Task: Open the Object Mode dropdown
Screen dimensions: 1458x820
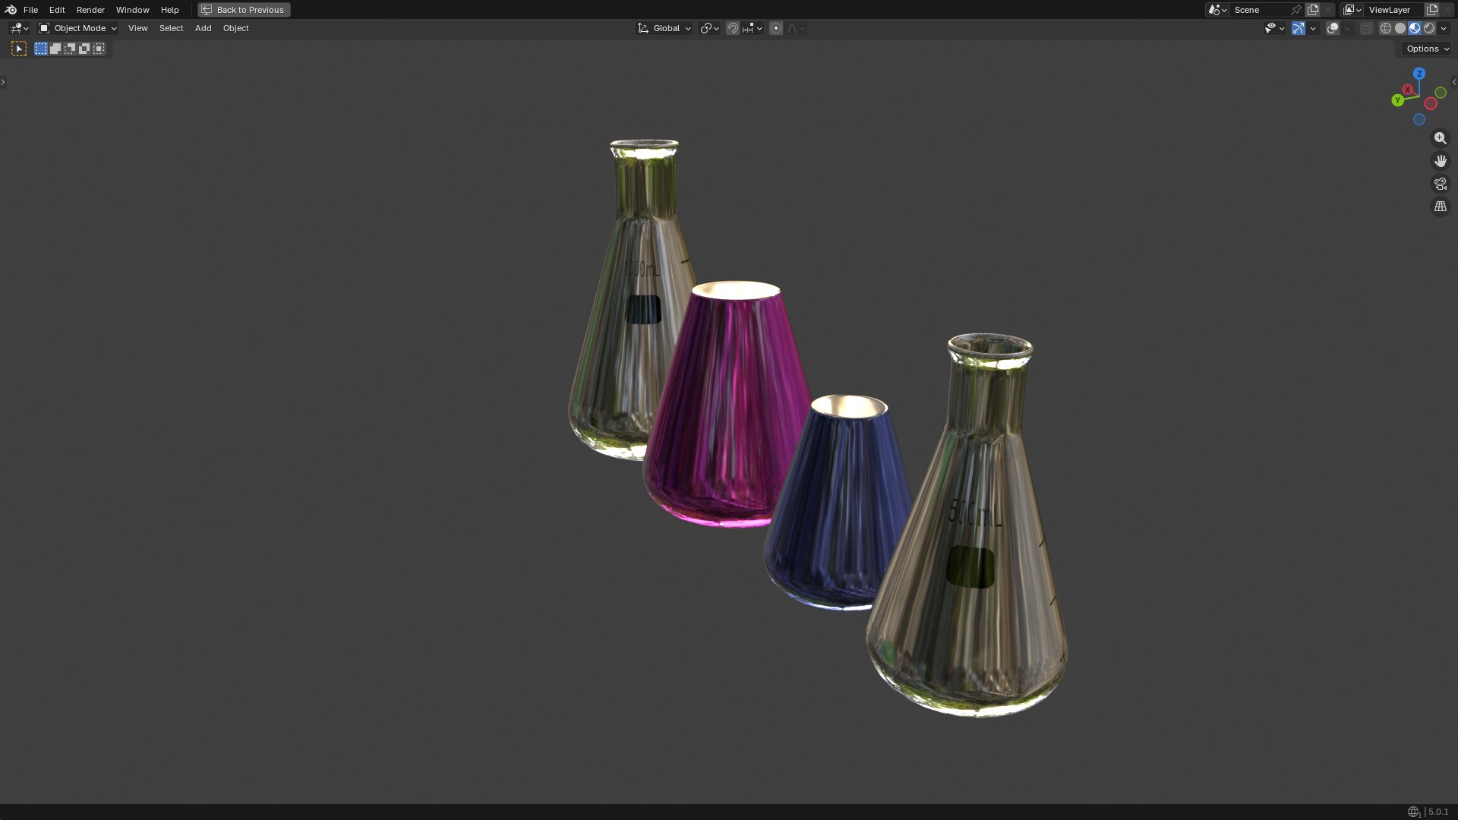Action: 77,28
